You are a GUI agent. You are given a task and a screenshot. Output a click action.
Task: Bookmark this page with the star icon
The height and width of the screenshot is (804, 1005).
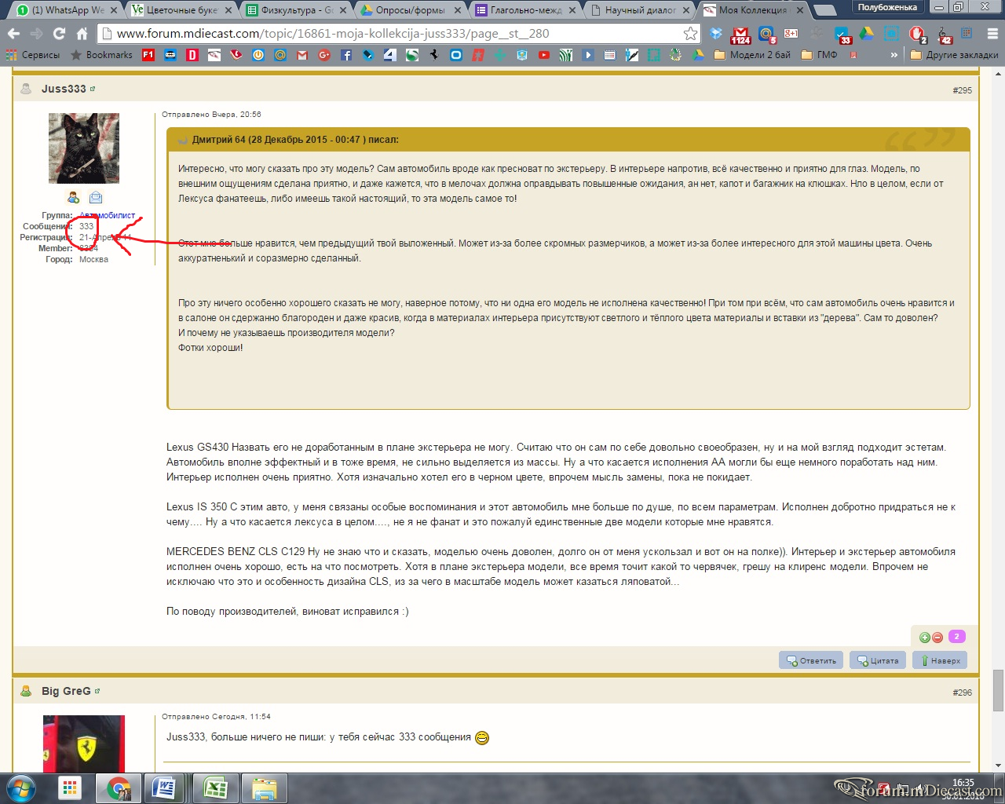pos(690,34)
